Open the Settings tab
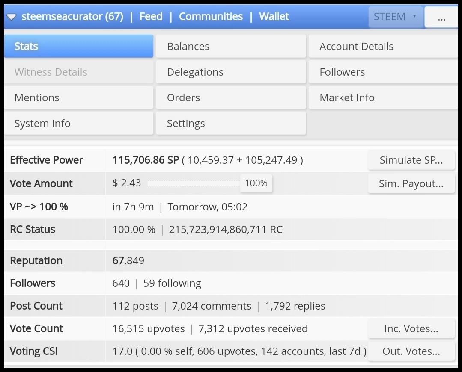The width and height of the screenshot is (462, 372). pyautogui.click(x=231, y=123)
